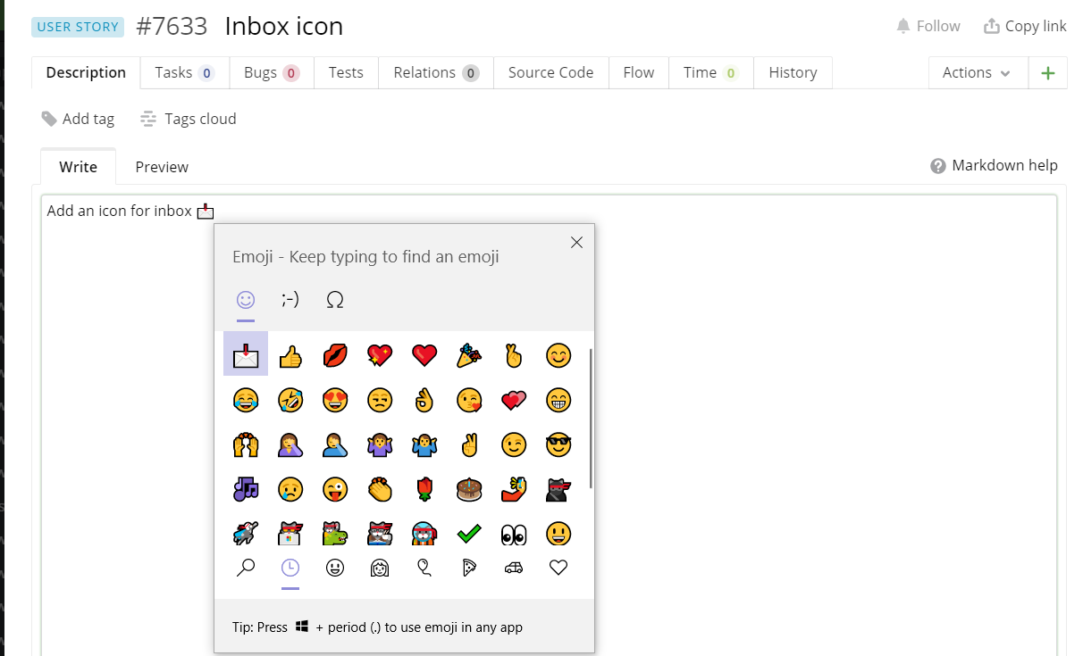Viewport: 1083px width, 656px height.
Task: Switch to the kaomoji ;-) picker tab
Action: click(290, 299)
